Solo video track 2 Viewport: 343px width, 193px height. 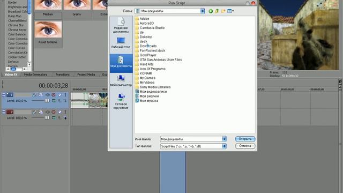click(65, 112)
